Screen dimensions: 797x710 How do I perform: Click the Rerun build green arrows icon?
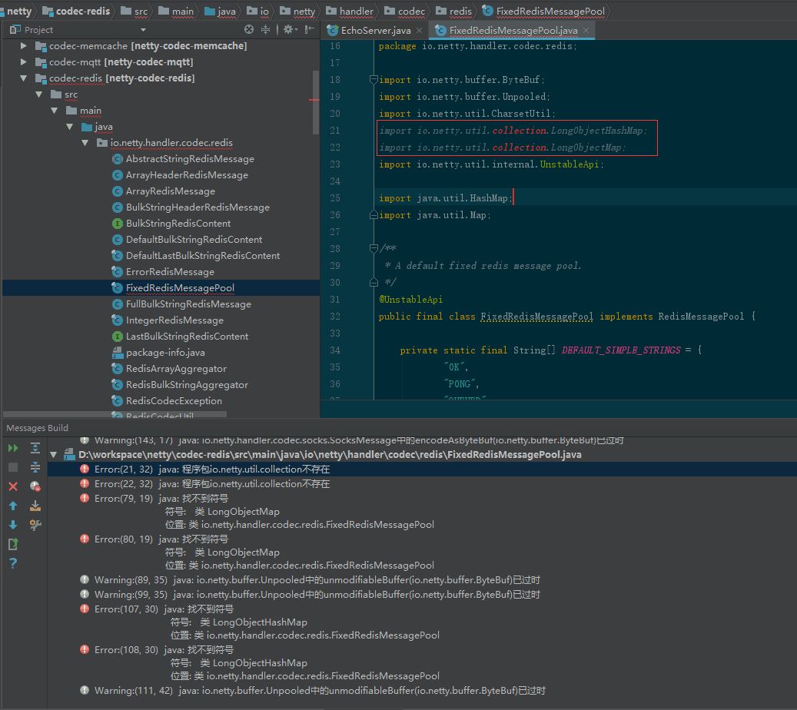pos(13,448)
